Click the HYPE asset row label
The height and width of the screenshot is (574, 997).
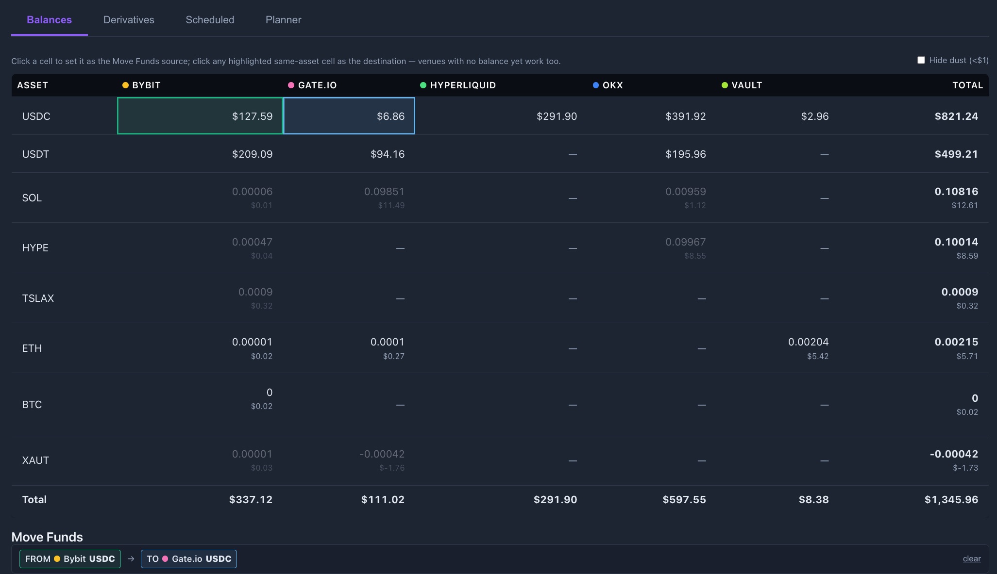tap(35, 248)
